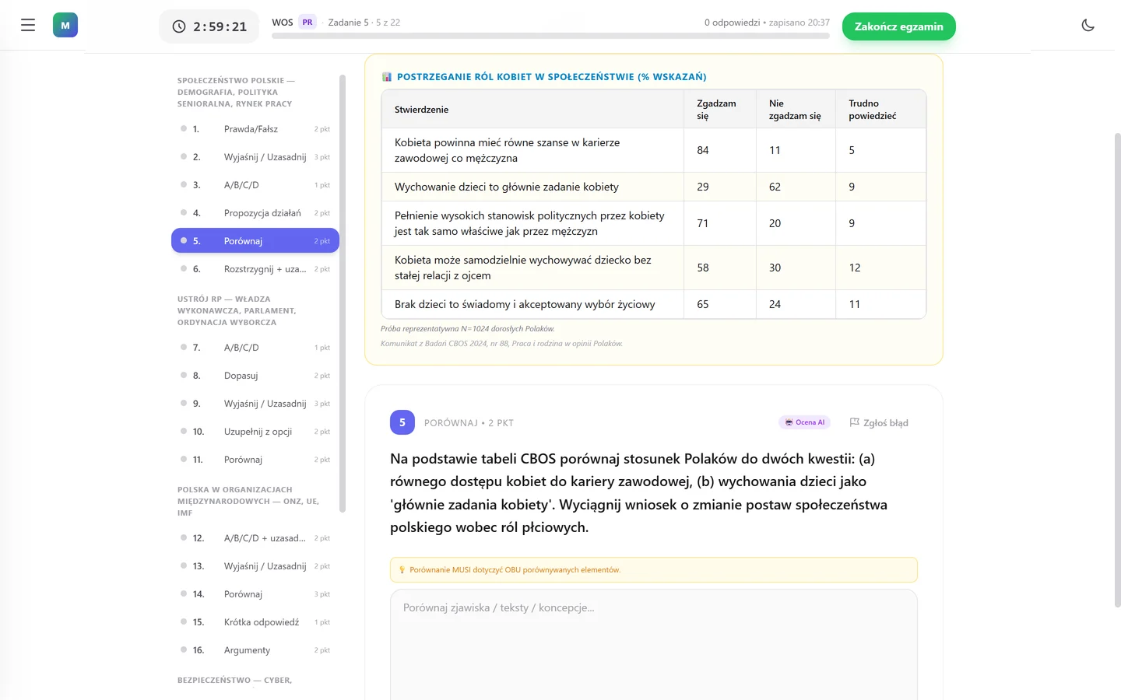Viewport: 1121px width, 700px height.
Task: Open task 6 Rozstrzygnij + uzasadnij
Action: point(255,269)
